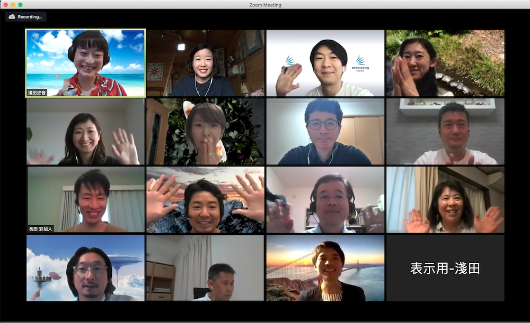Screen dimensions: 530x323
Task: Click the 長田 彩加人 participant name label
Action: (x=41, y=229)
